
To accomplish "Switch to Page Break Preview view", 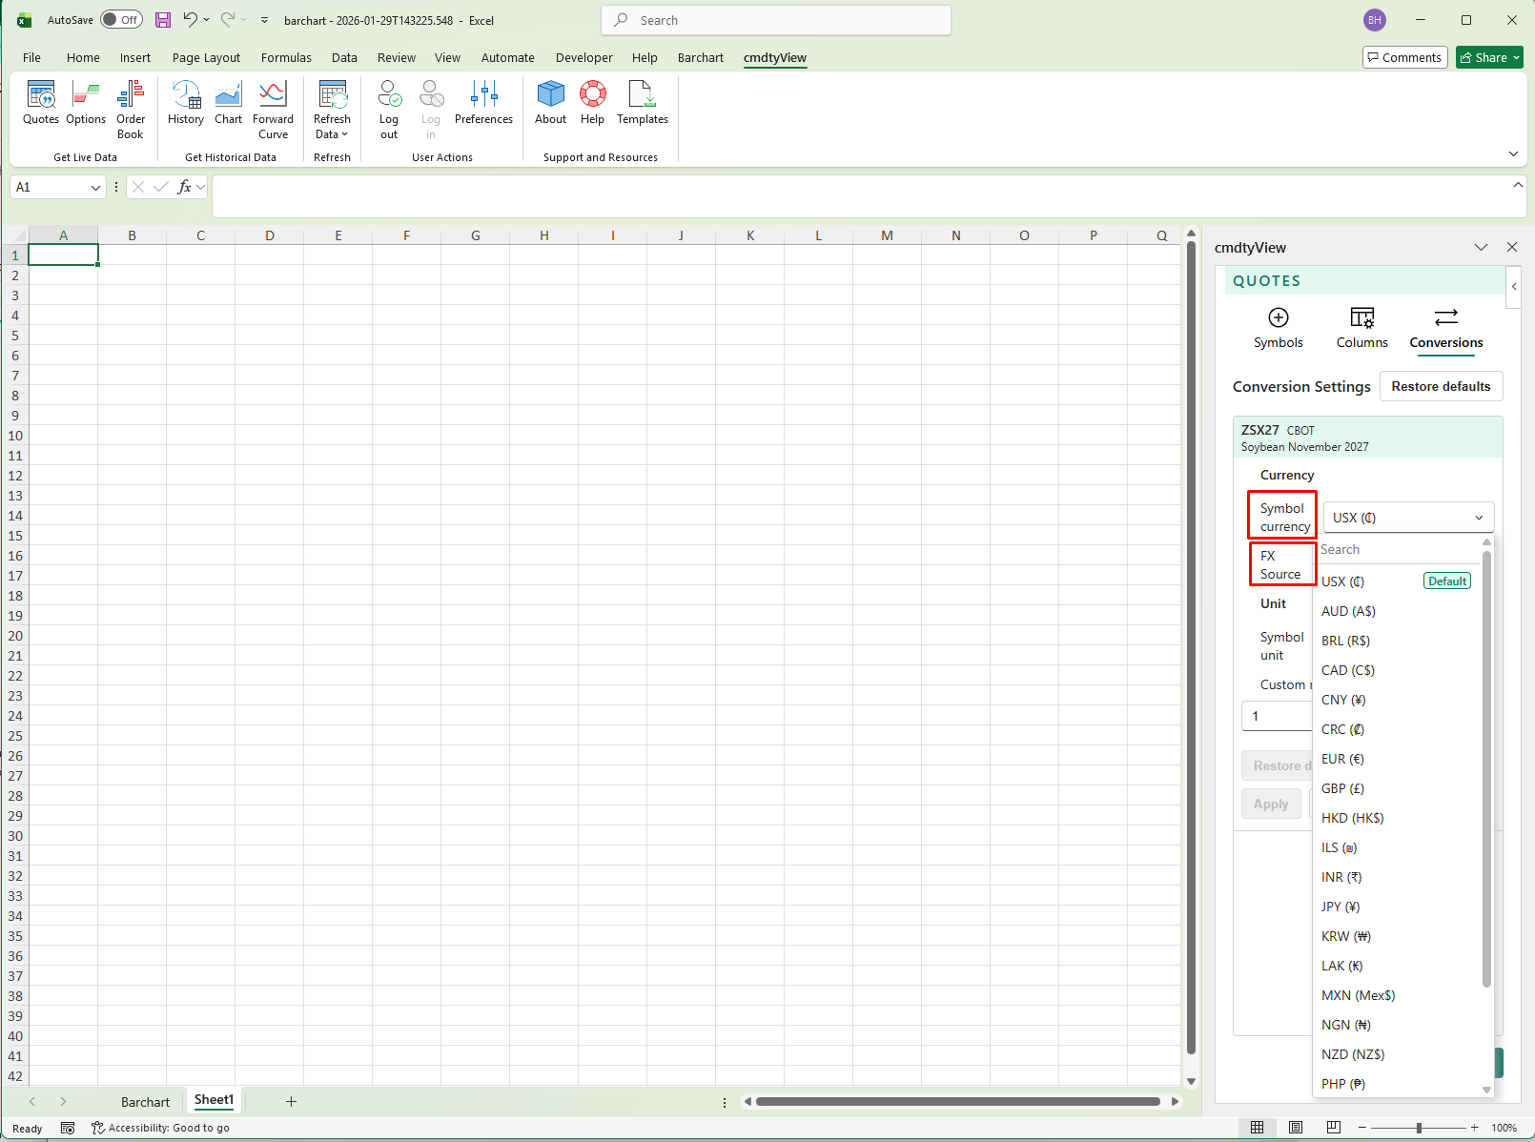I will point(1333,1128).
